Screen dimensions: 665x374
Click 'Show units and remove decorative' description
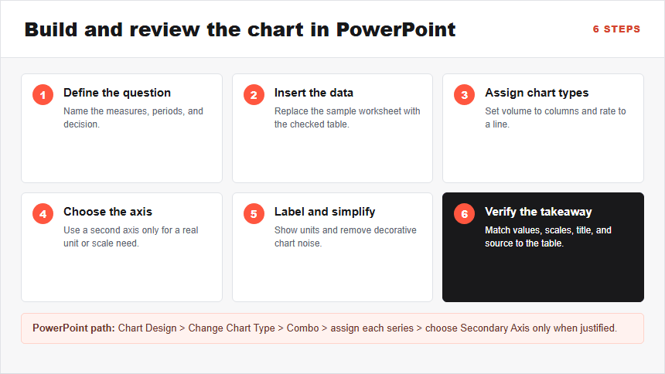pyautogui.click(x=345, y=236)
